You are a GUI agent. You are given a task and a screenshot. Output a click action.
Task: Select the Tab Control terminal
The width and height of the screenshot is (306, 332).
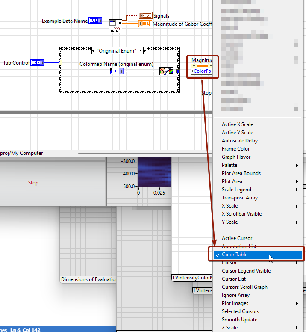[37, 62]
